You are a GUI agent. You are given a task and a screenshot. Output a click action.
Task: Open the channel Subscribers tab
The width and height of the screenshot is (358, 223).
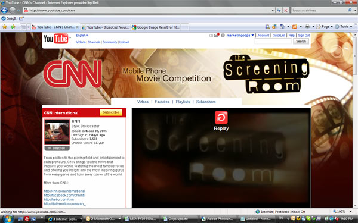[x=206, y=102]
